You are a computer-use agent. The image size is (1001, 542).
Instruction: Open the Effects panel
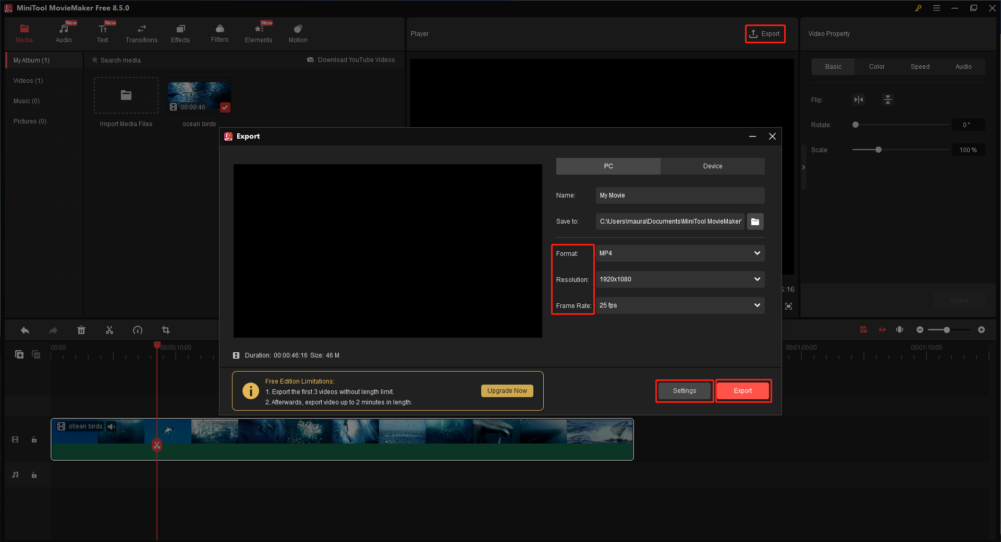tap(180, 32)
